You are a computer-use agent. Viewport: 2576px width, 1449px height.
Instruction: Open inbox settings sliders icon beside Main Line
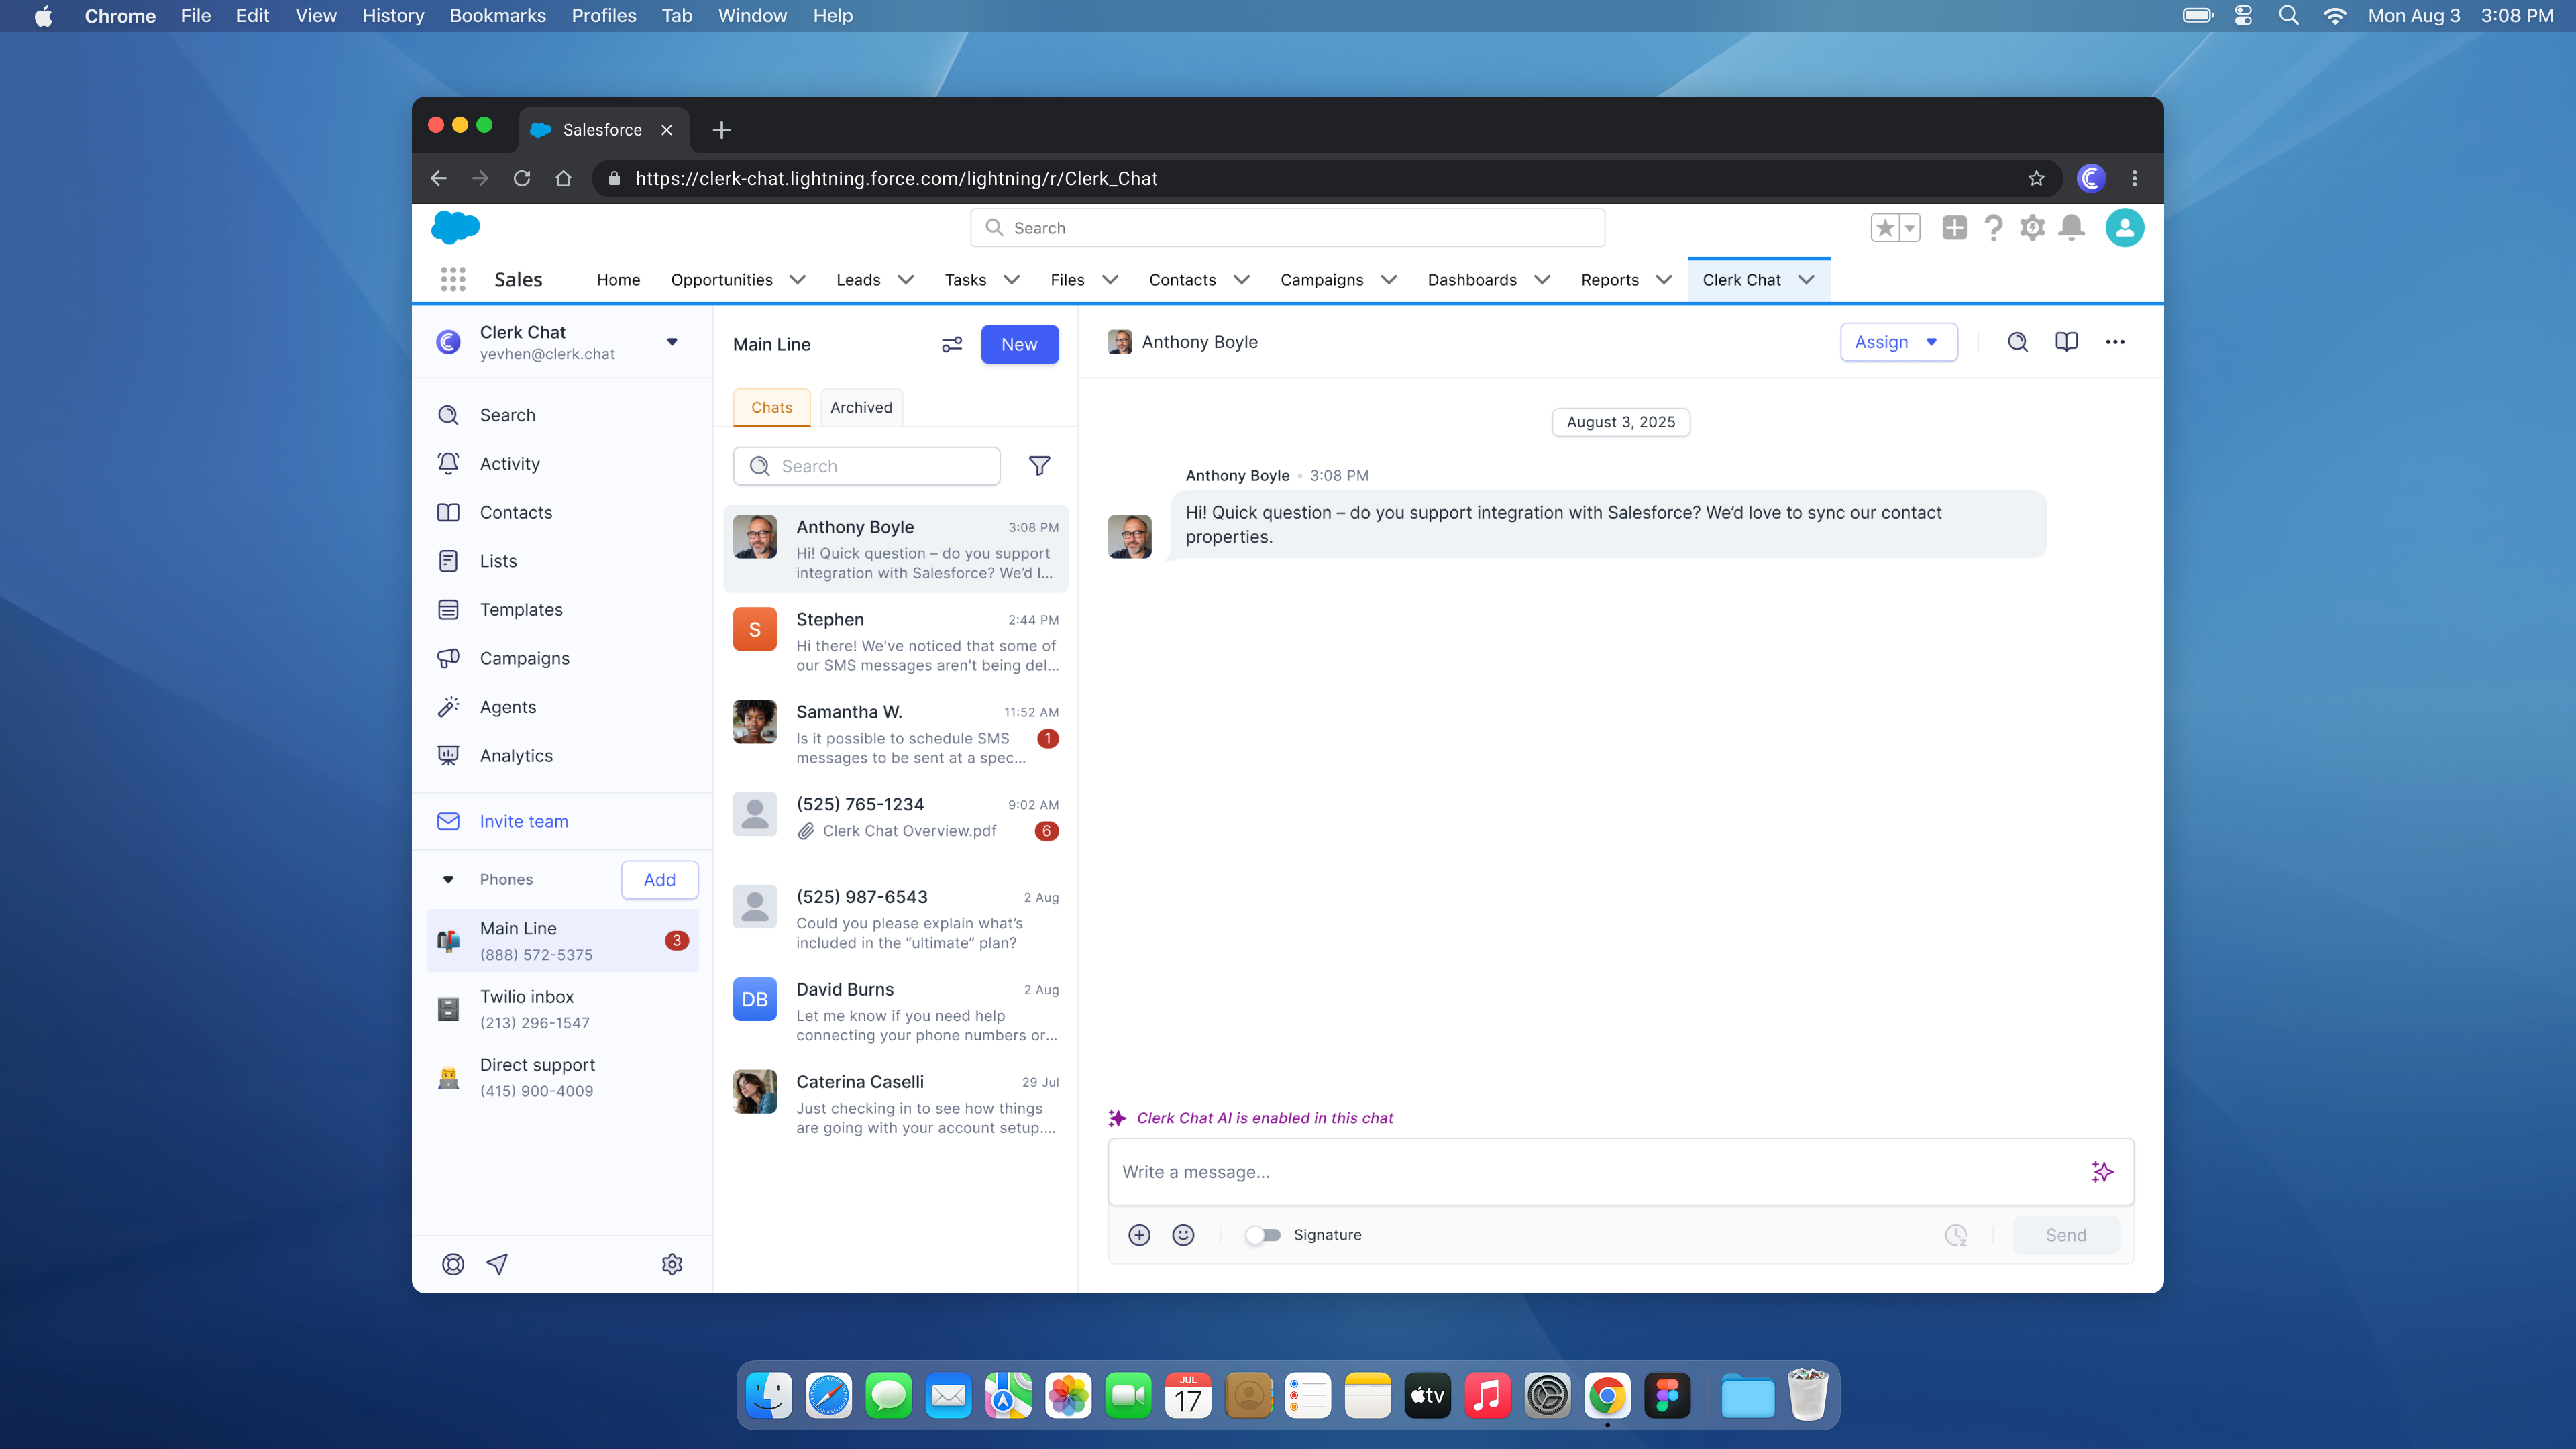click(x=951, y=344)
